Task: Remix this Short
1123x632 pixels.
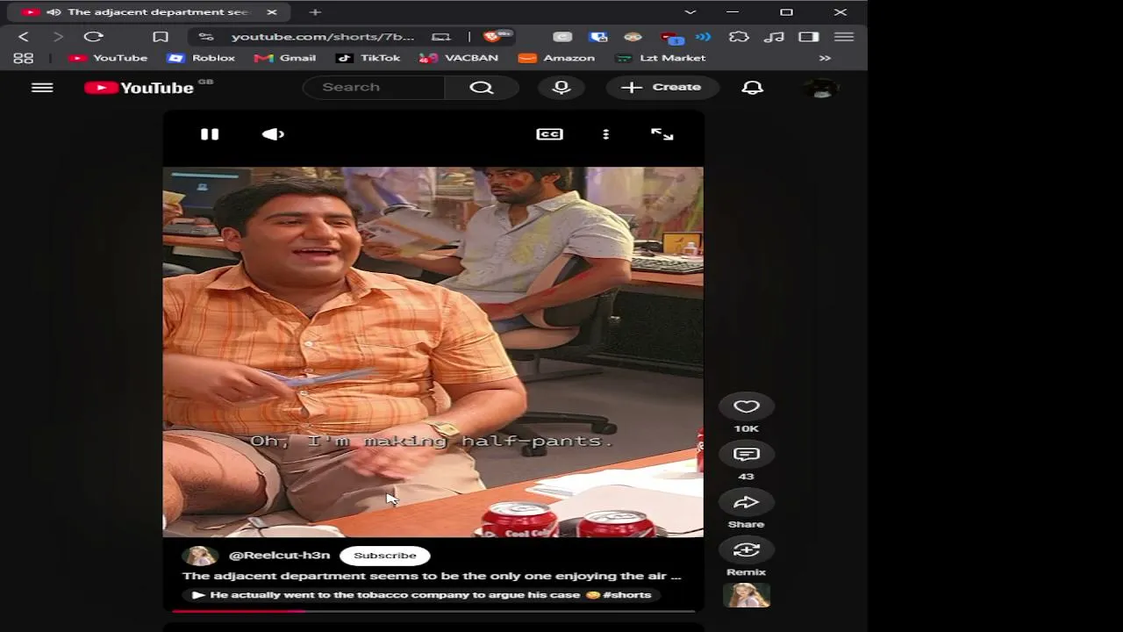Action: pos(746,549)
